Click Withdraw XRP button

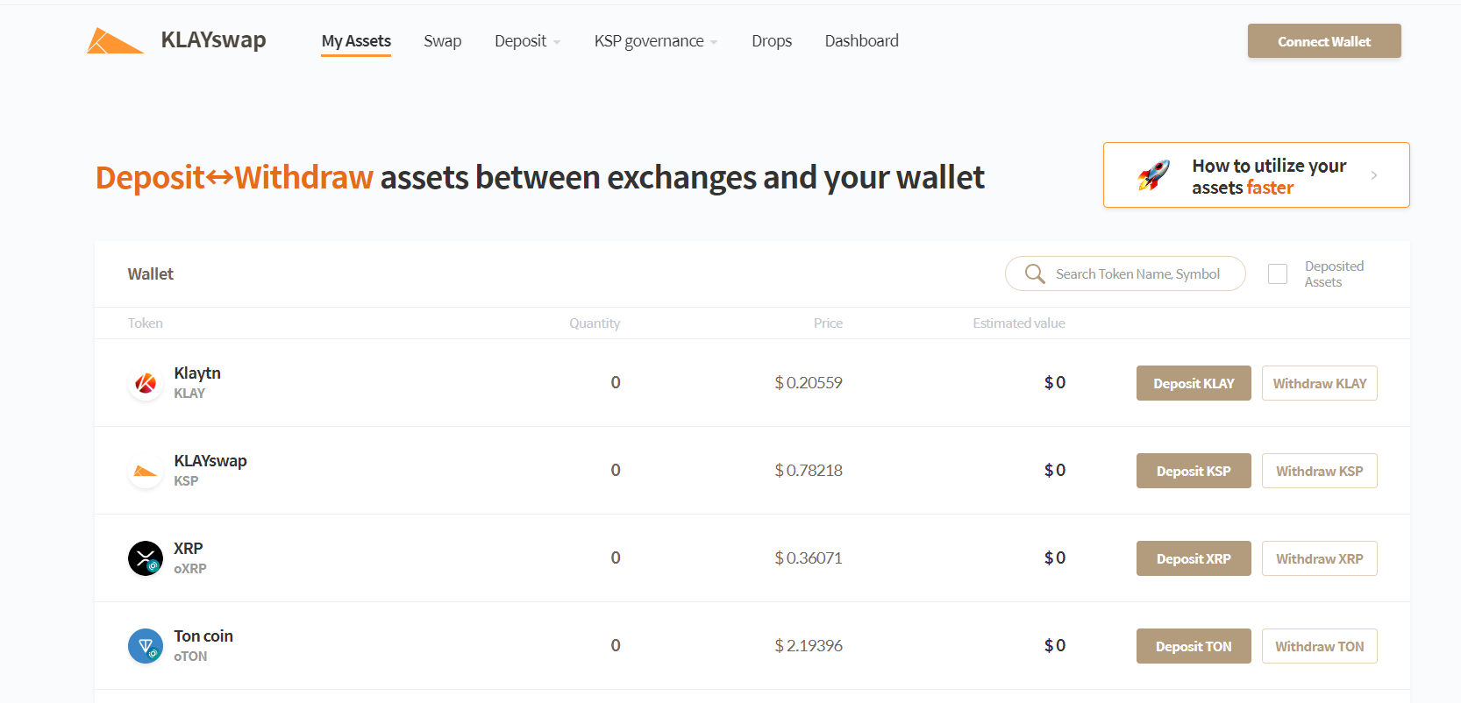(1320, 558)
